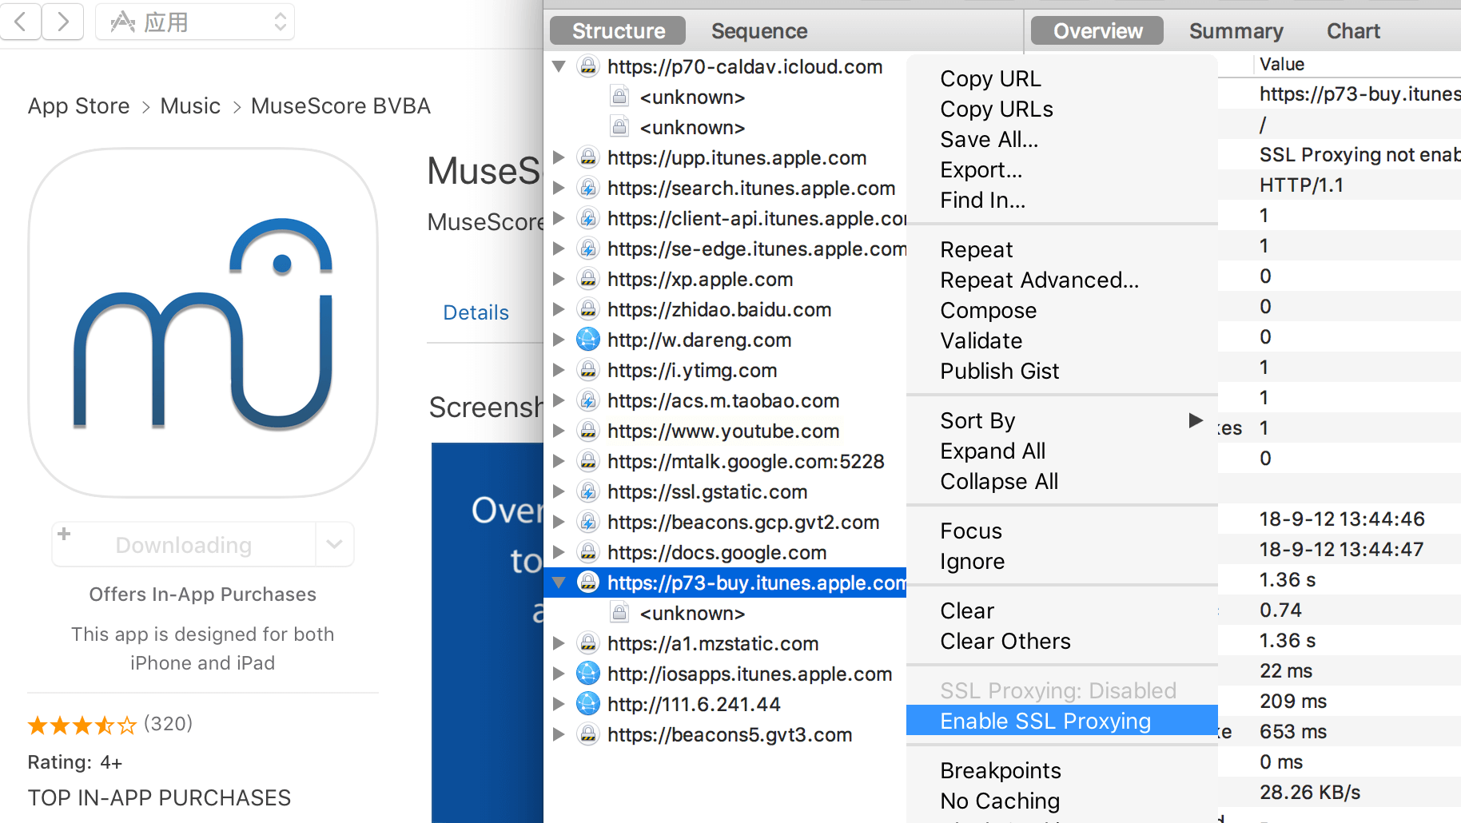This screenshot has width=1461, height=823.
Task: Select Compose in the context menu
Action: (x=1062, y=310)
